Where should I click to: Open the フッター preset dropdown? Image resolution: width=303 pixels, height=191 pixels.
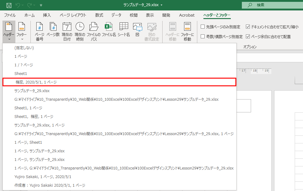(22, 32)
